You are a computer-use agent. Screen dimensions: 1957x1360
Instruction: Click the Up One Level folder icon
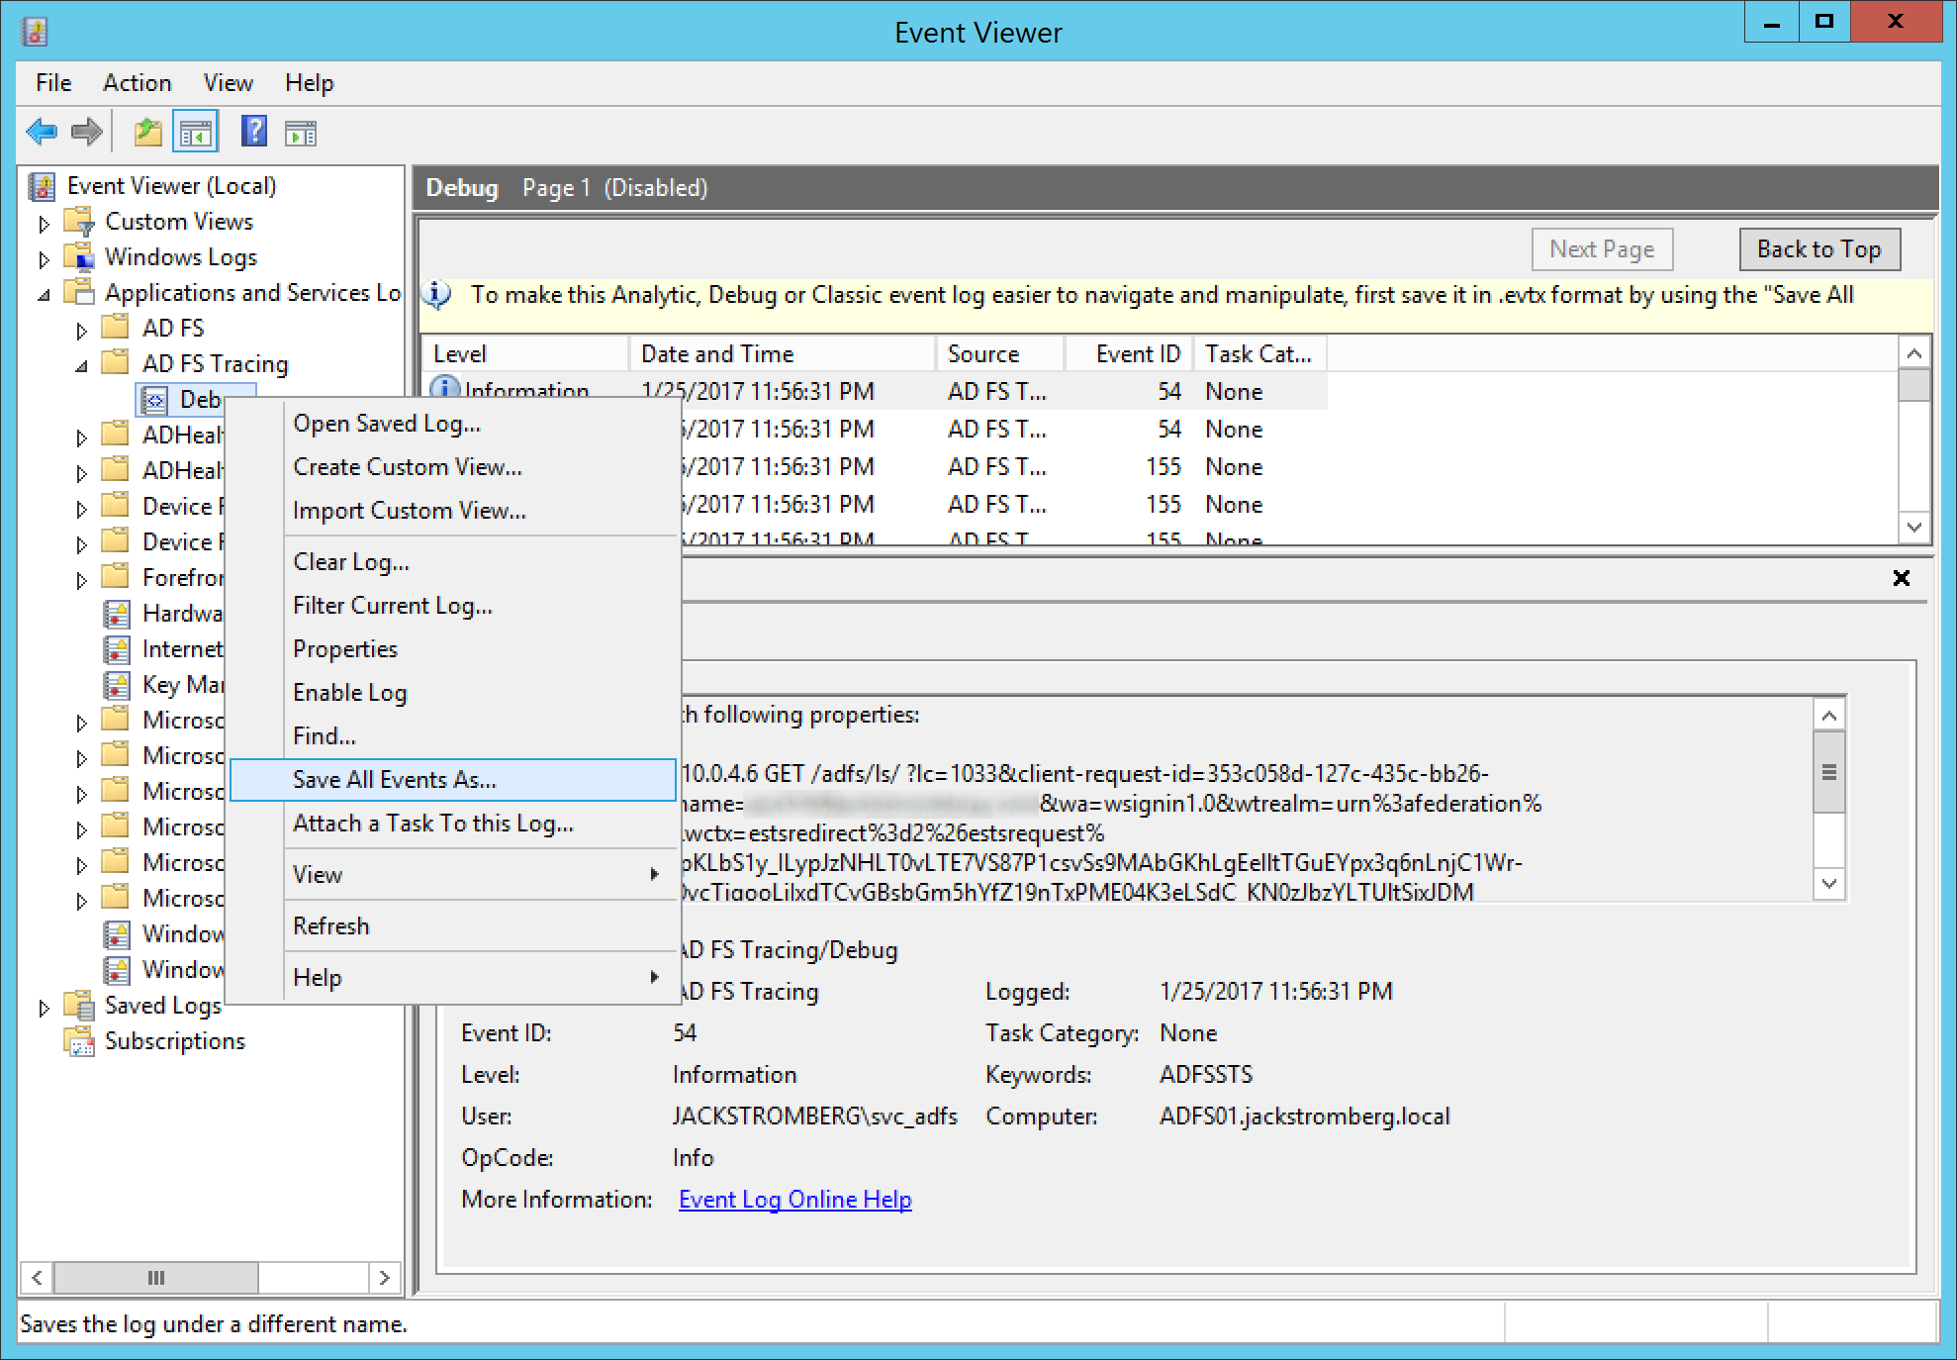click(147, 132)
